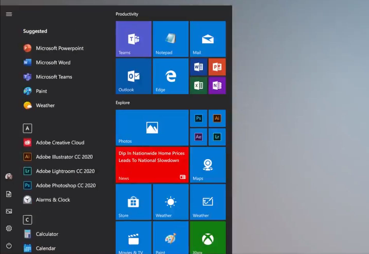Viewport: 369px width, 254px height.
Task: Launch the small OneNote tile
Action: pos(217,86)
